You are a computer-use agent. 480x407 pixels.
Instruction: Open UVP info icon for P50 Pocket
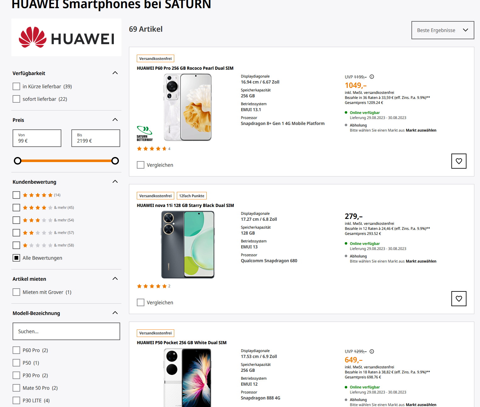pyautogui.click(x=372, y=351)
